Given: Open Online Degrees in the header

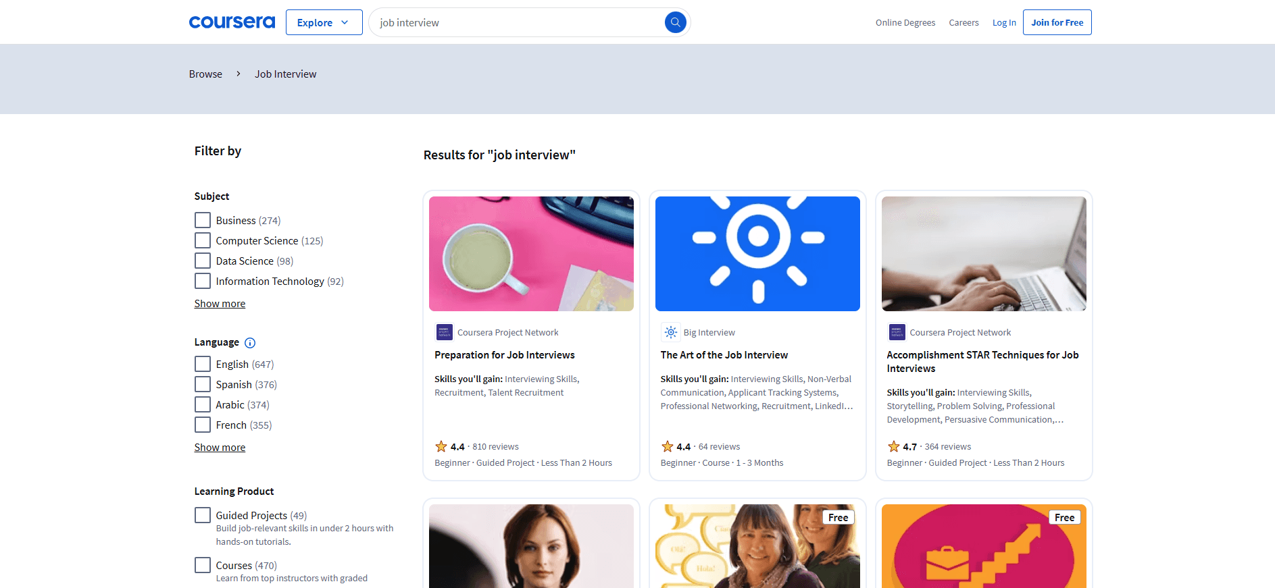Looking at the screenshot, I should pos(905,23).
